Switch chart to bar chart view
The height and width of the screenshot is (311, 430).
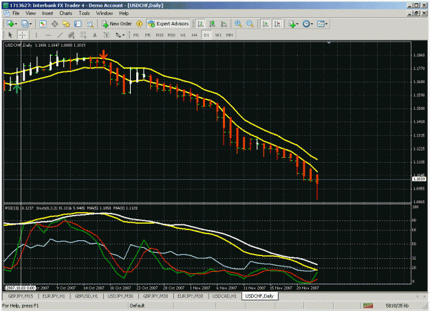coord(200,24)
